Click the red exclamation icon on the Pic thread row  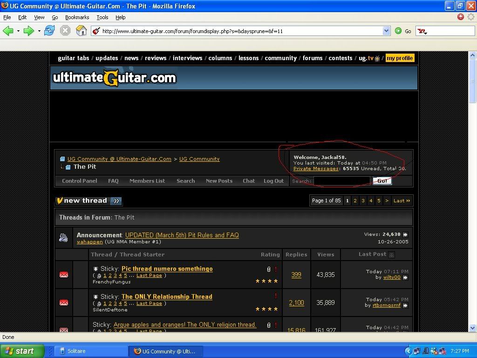tap(276, 269)
